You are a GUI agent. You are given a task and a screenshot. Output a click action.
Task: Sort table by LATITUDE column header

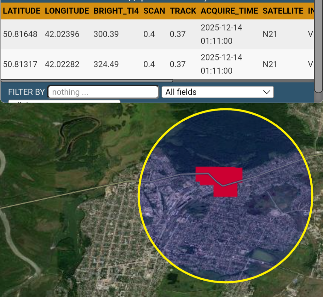click(x=21, y=11)
